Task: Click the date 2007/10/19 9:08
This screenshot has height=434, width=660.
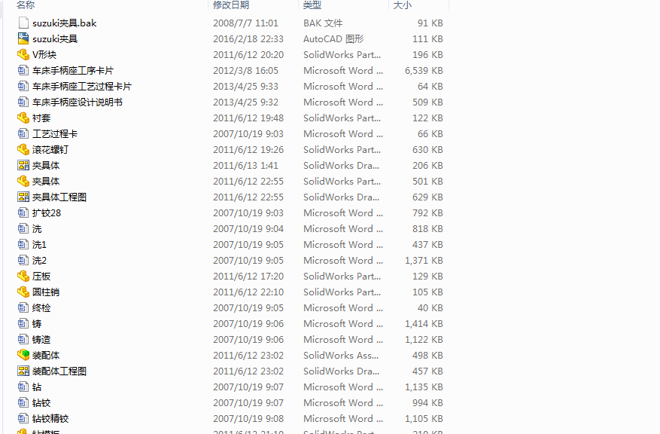Action: coord(248,418)
